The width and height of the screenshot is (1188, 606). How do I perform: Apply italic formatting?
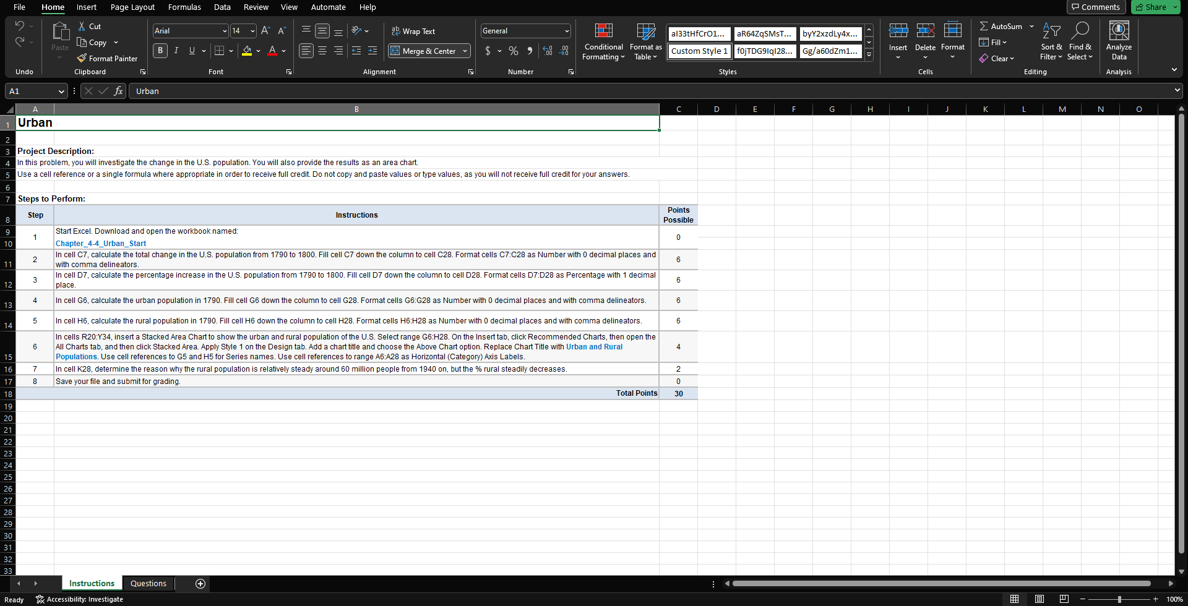click(176, 51)
